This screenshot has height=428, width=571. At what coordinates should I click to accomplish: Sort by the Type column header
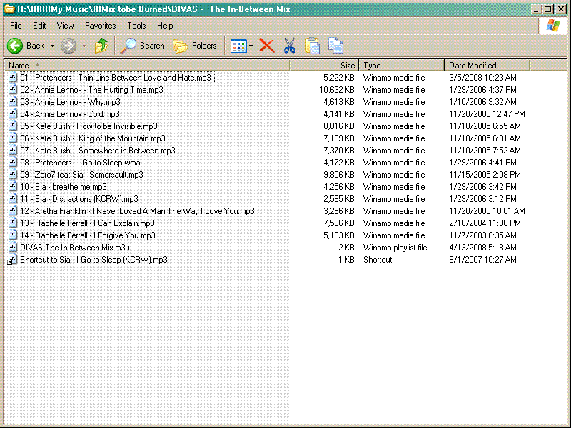point(401,66)
